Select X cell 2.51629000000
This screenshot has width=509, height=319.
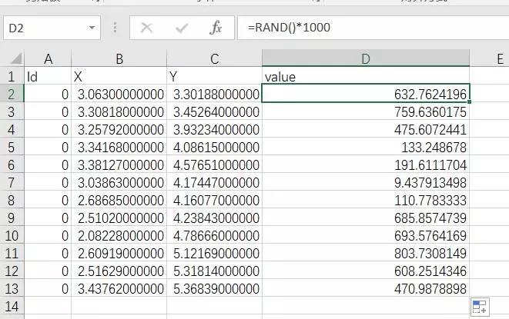click(x=119, y=271)
